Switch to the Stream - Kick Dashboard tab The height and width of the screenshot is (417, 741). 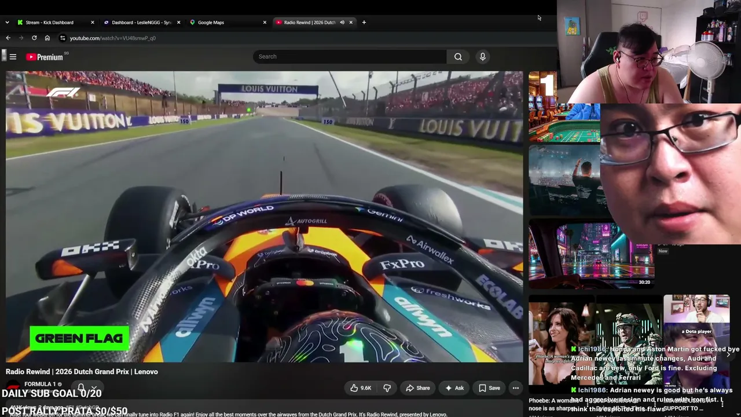[56, 23]
